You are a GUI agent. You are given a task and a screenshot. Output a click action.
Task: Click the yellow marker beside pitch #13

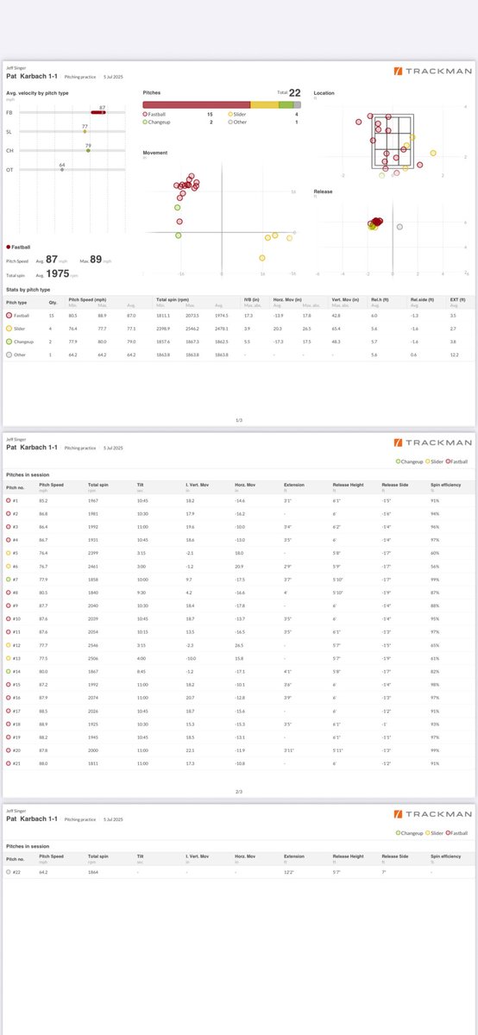coord(9,657)
